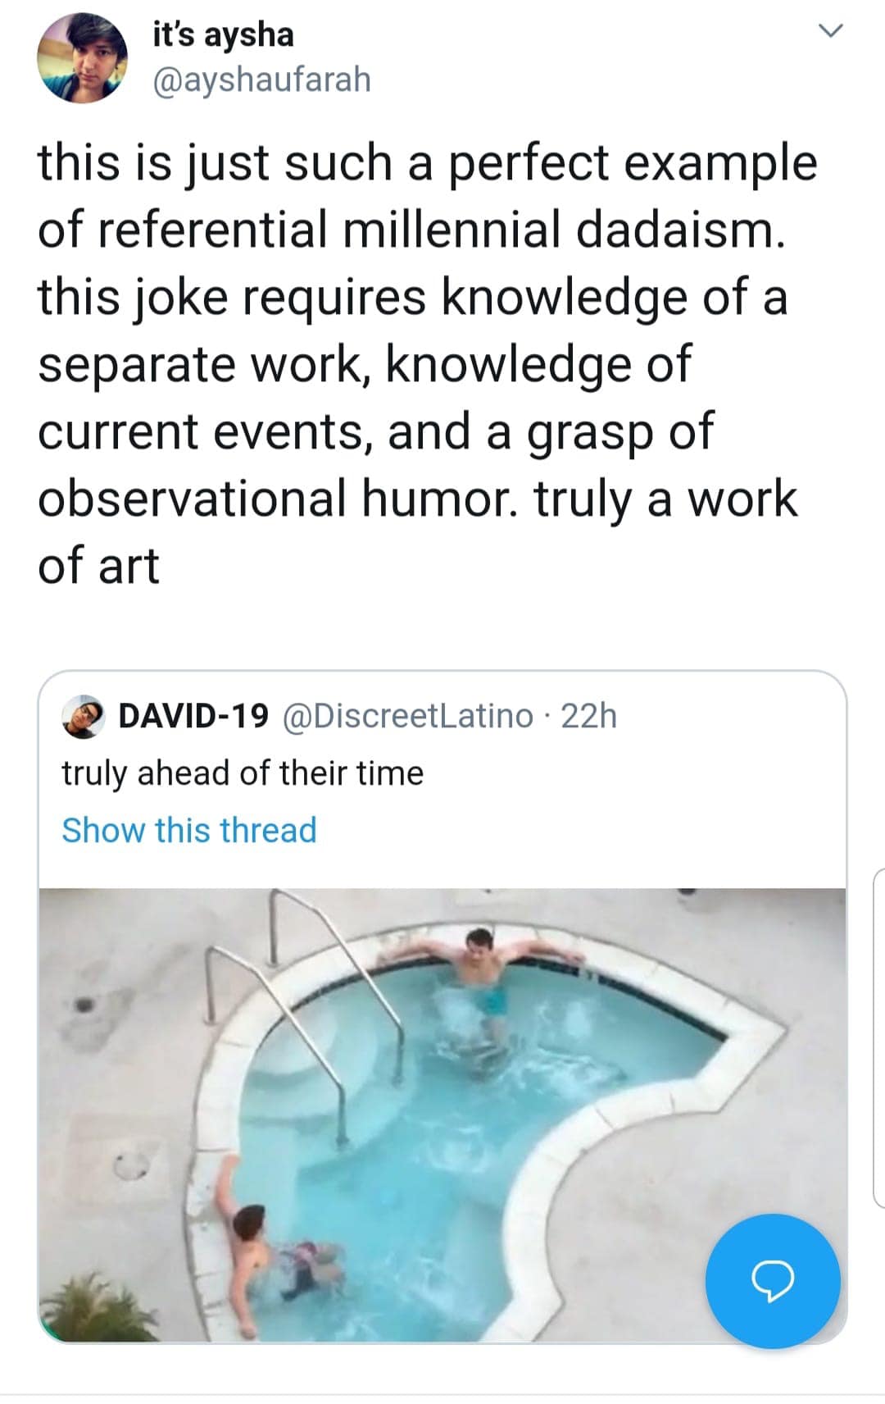Viewport: 885px width, 1404px height.
Task: Click the @ayshaufarah handle
Action: coord(259,80)
